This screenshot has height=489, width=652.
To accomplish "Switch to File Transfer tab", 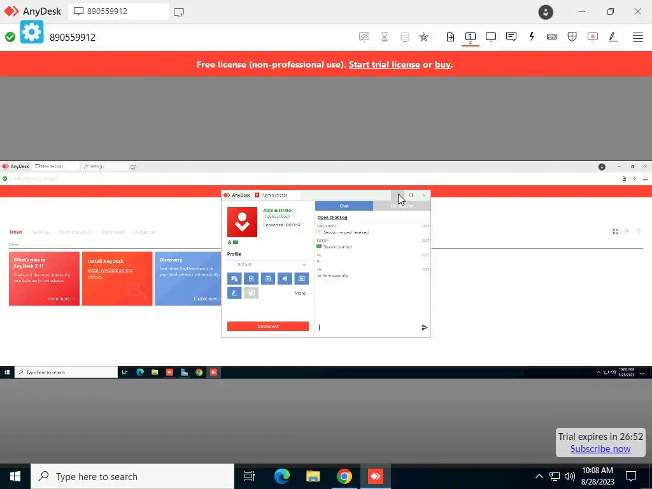I will click(402, 206).
